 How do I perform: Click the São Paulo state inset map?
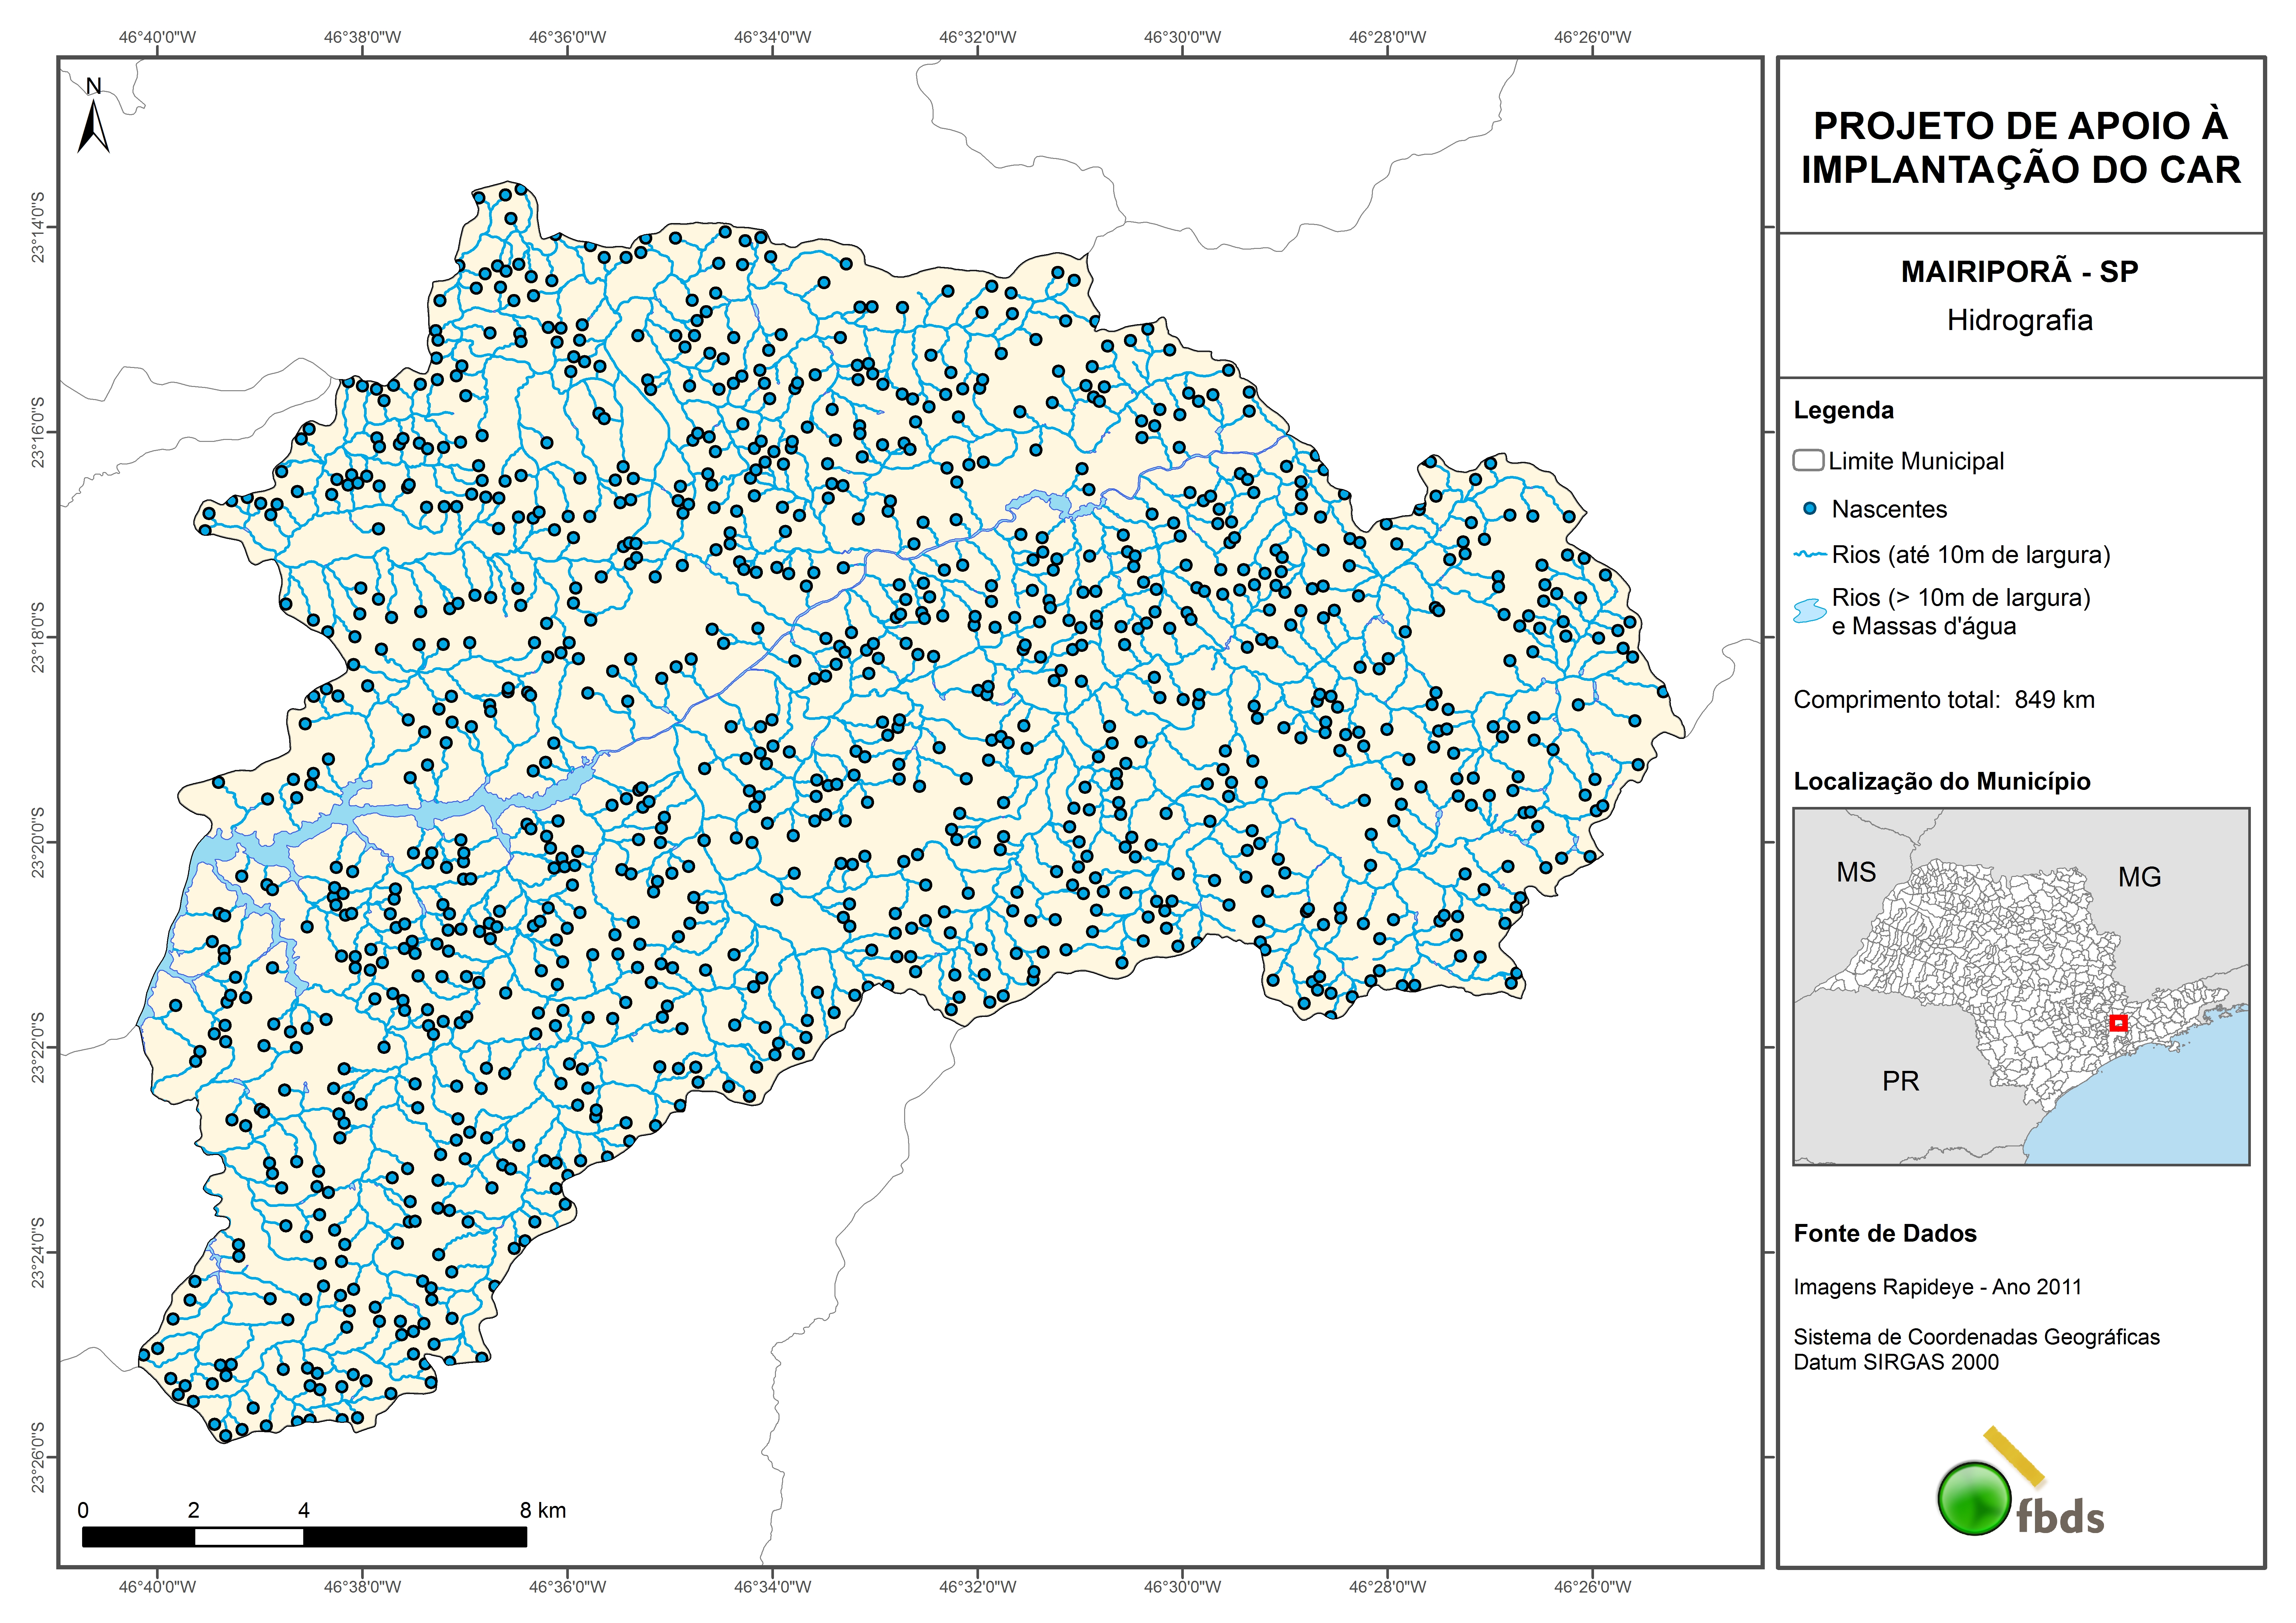2021,986
